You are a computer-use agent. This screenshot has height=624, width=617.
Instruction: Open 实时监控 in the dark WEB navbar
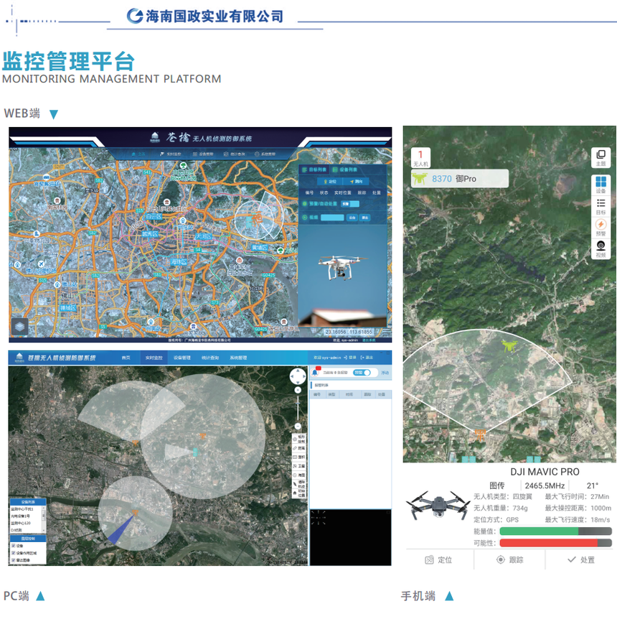(171, 154)
